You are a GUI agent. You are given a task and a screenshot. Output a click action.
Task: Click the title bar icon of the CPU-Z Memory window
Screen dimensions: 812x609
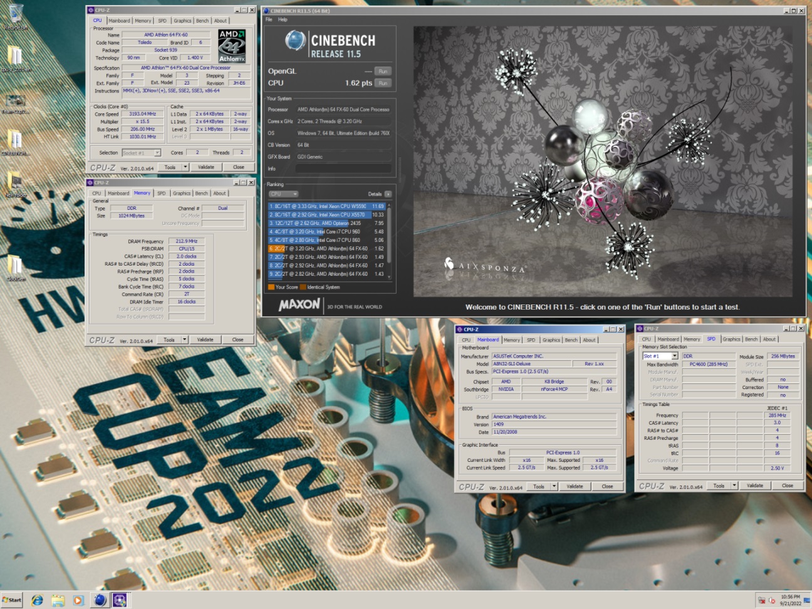click(x=91, y=182)
